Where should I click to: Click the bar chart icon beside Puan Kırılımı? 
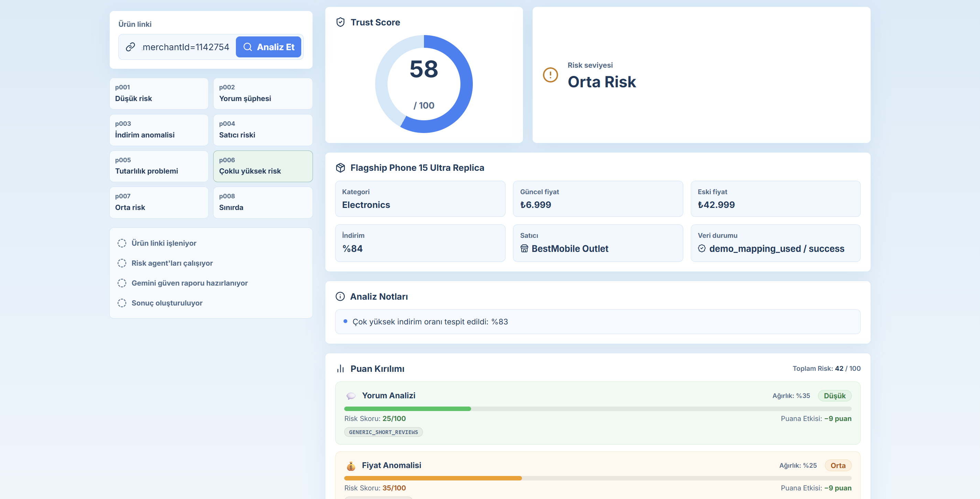[340, 368]
